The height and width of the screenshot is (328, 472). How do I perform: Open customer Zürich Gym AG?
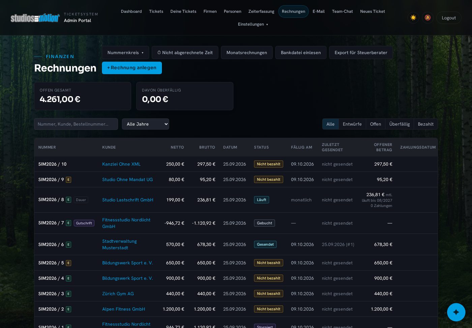pyautogui.click(x=118, y=294)
